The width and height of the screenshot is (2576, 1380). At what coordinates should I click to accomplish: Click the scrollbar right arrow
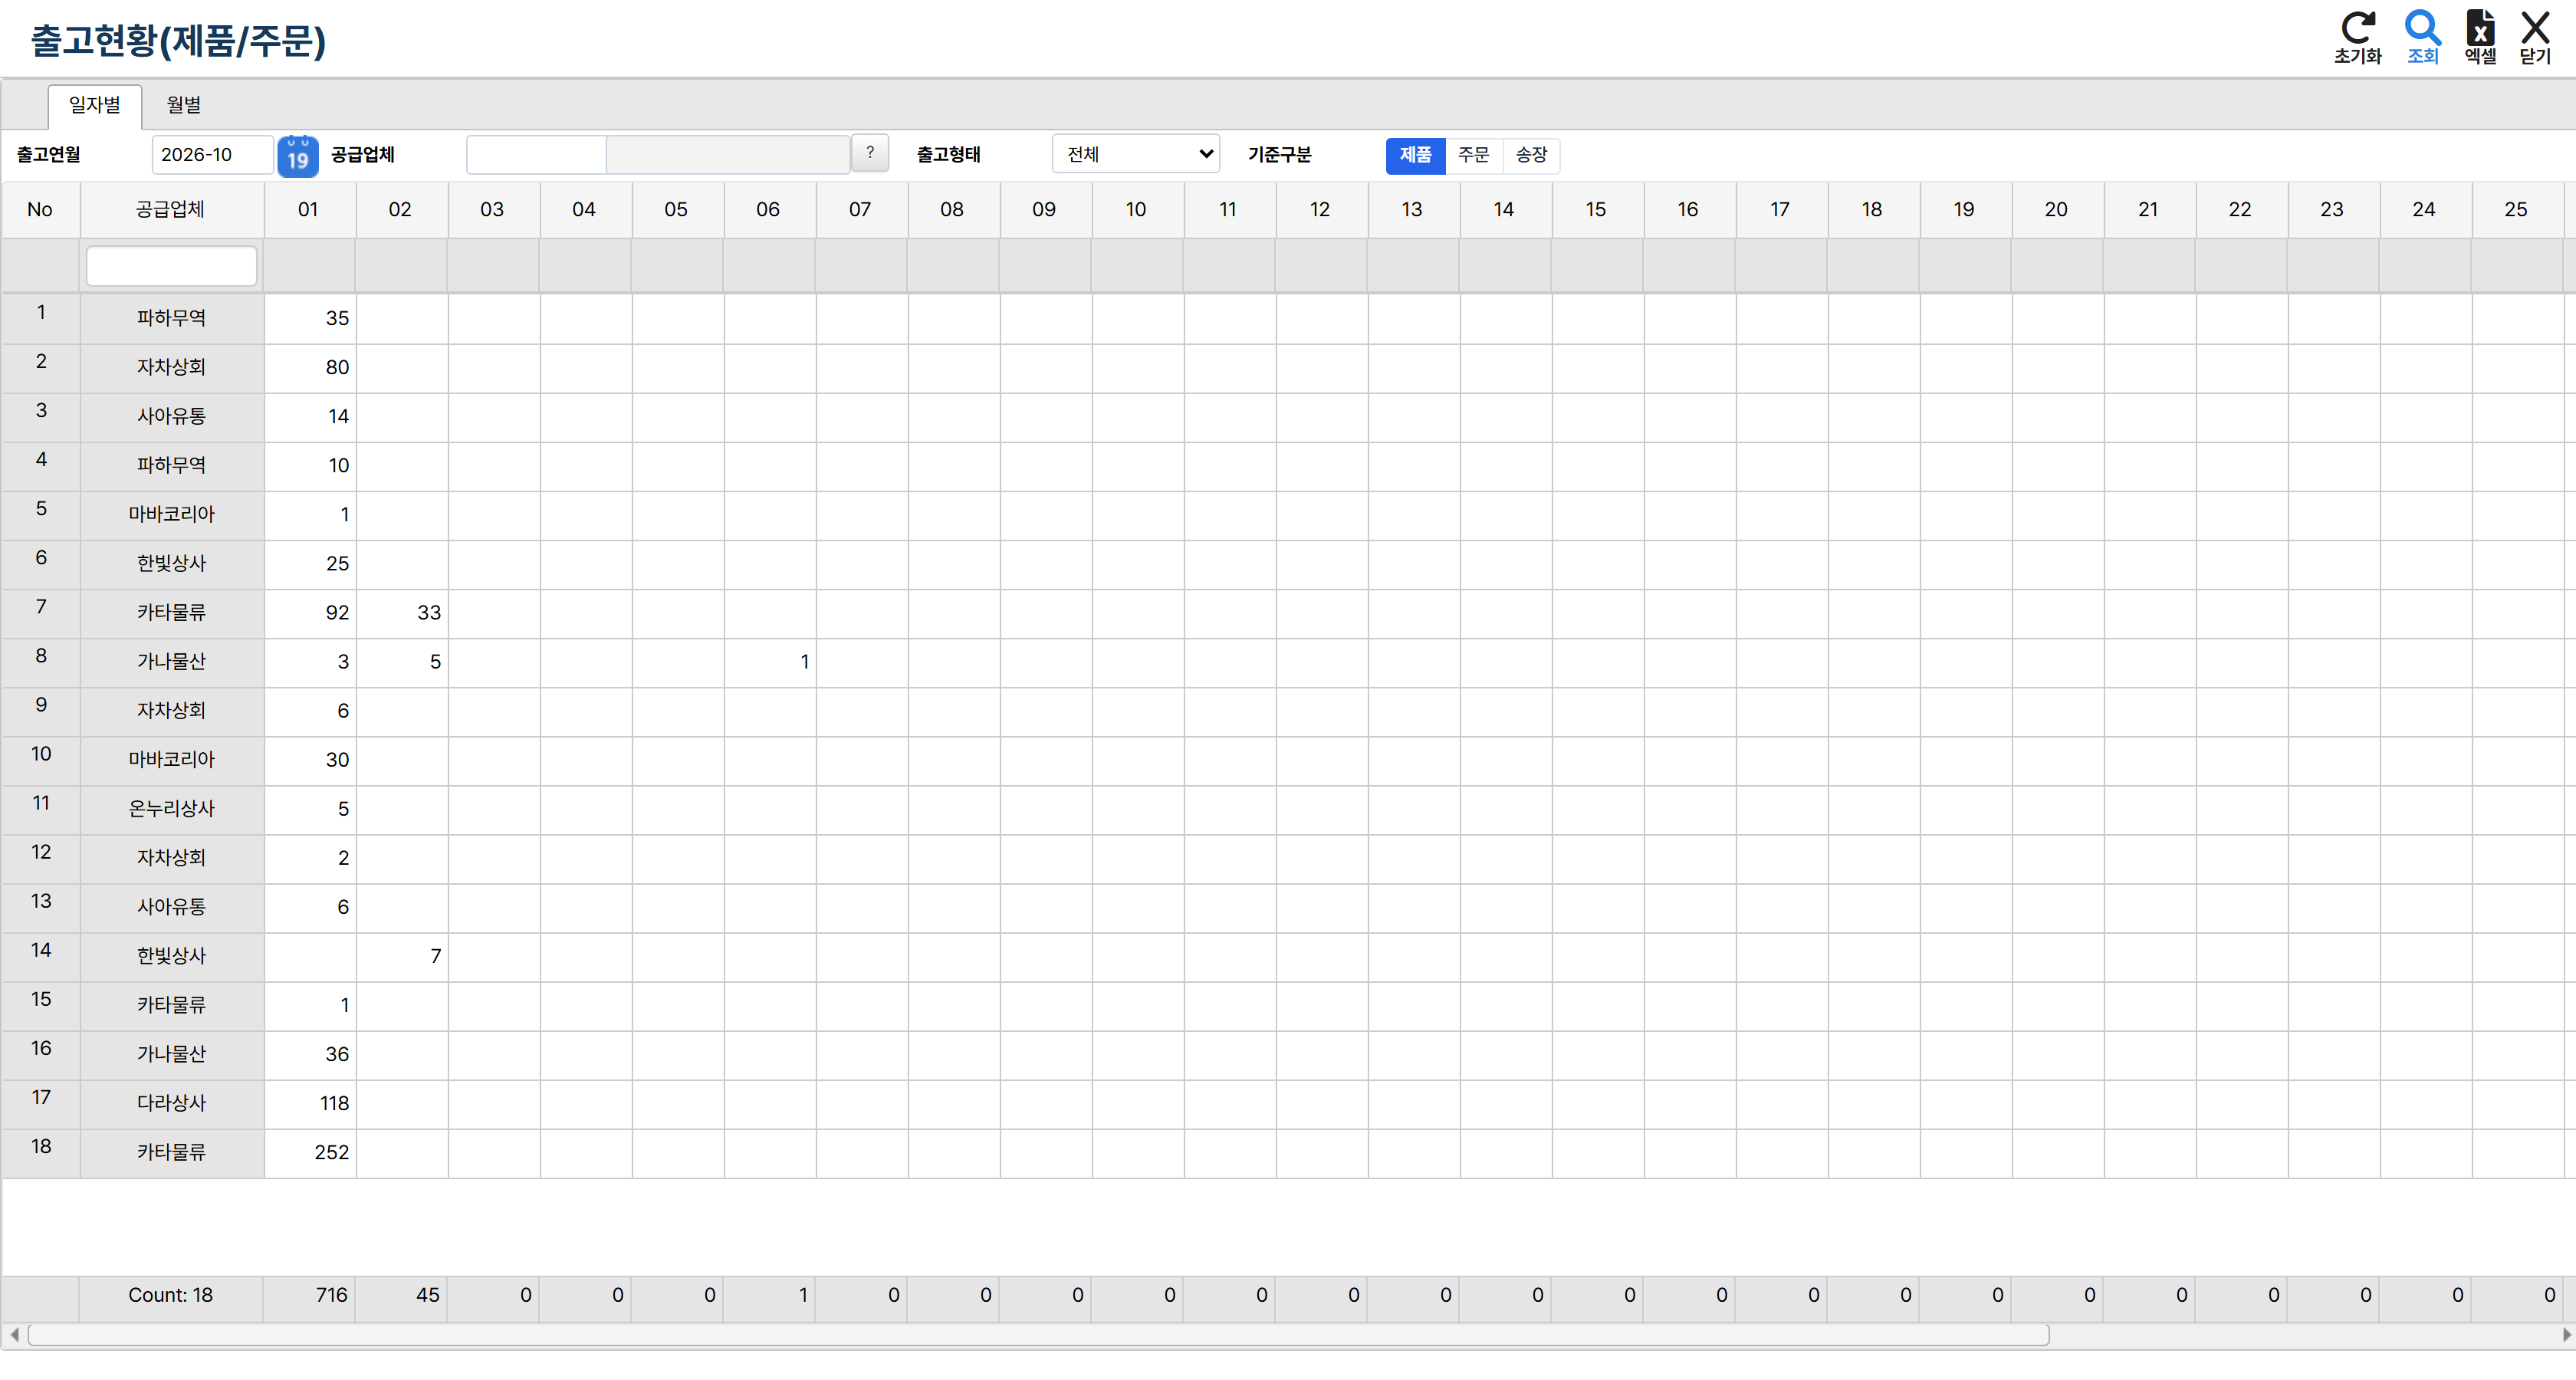click(x=2566, y=1335)
